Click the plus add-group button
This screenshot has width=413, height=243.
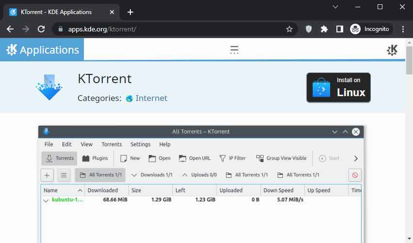coord(47,175)
